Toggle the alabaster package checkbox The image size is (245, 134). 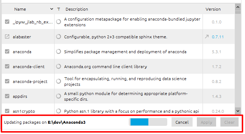tap(7, 37)
